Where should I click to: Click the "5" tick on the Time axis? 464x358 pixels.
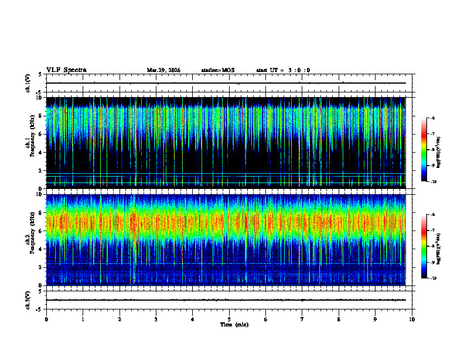tap(229, 319)
